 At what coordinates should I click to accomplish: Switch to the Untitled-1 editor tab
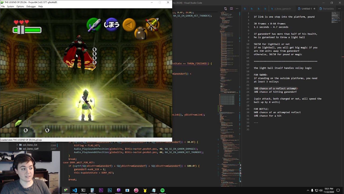306,9
